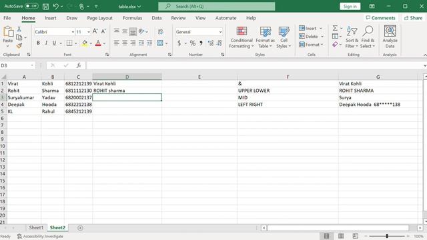
Task: Click the Copy icon
Action: click(x=19, y=37)
